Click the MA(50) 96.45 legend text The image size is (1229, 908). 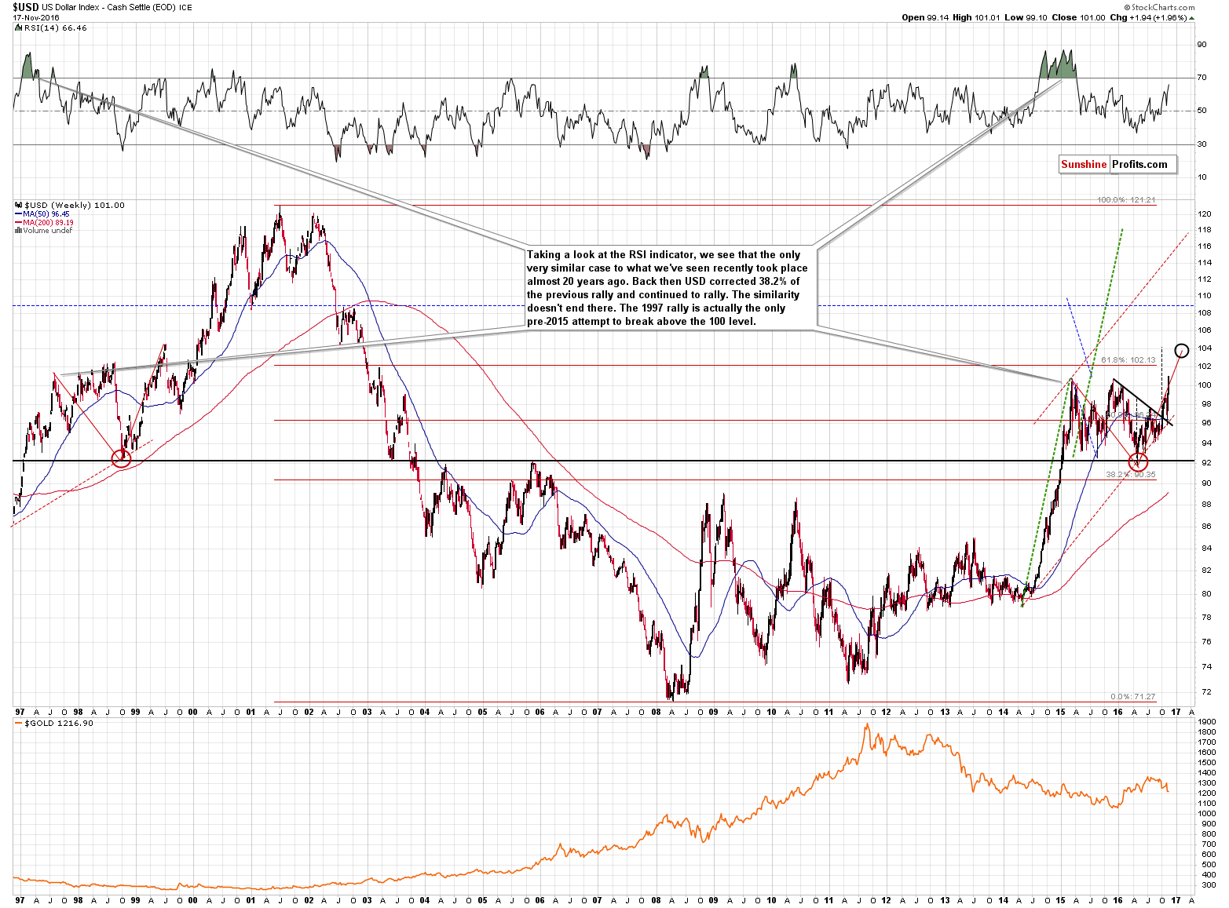coord(46,213)
